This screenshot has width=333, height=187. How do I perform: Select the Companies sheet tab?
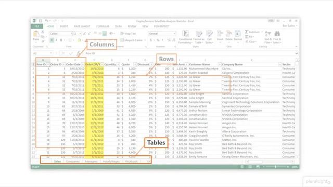coord(73,162)
